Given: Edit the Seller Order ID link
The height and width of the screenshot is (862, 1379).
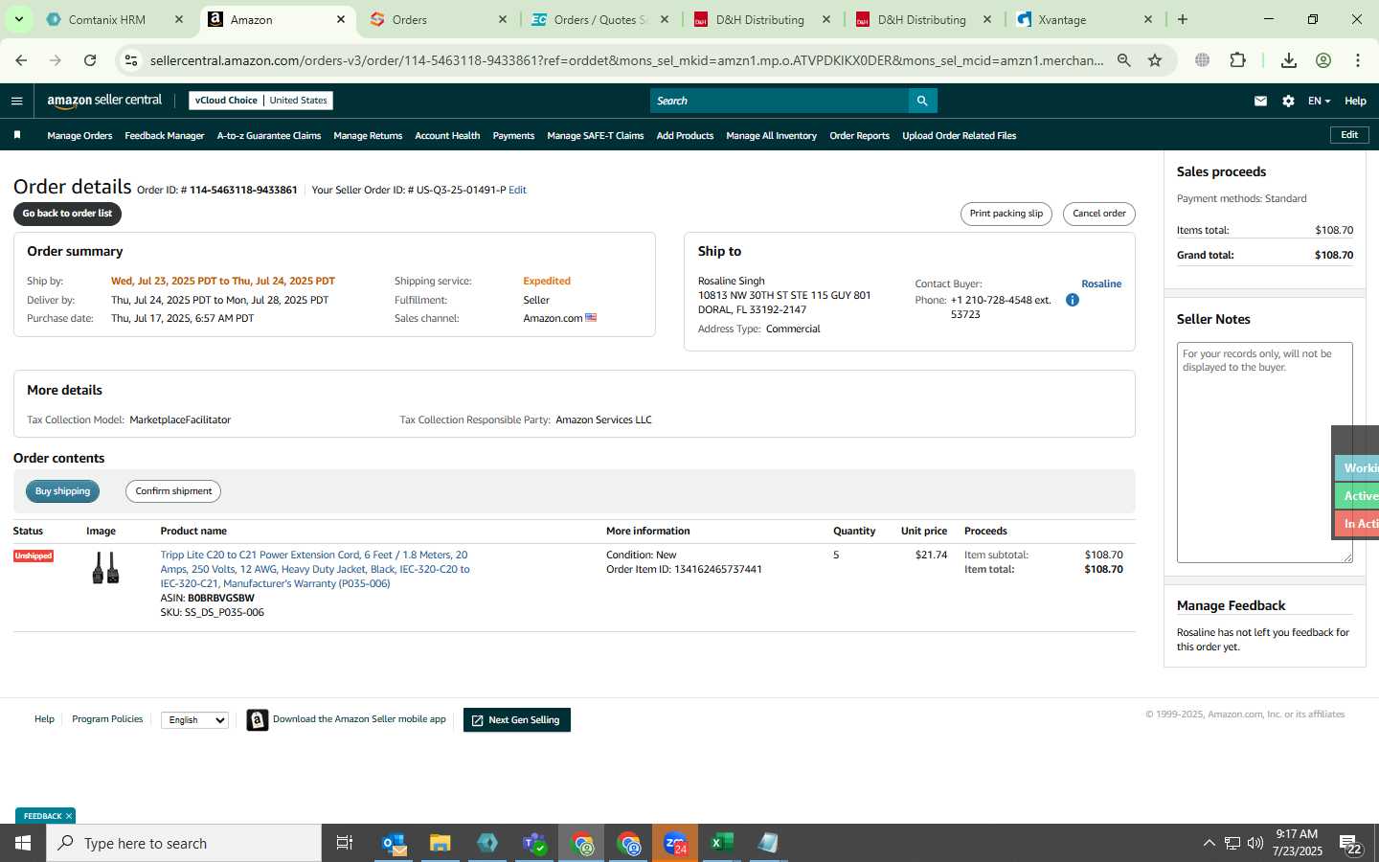Looking at the screenshot, I should pos(517,190).
